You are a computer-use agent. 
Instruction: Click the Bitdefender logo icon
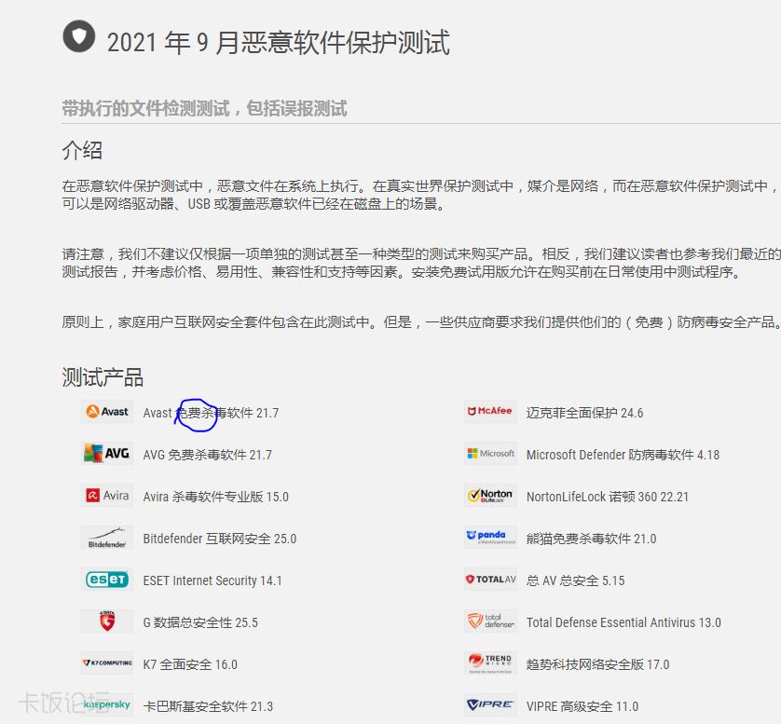coord(107,539)
